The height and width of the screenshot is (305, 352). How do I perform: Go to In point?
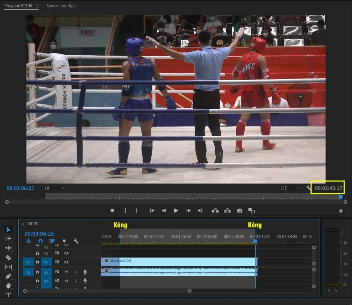click(152, 211)
